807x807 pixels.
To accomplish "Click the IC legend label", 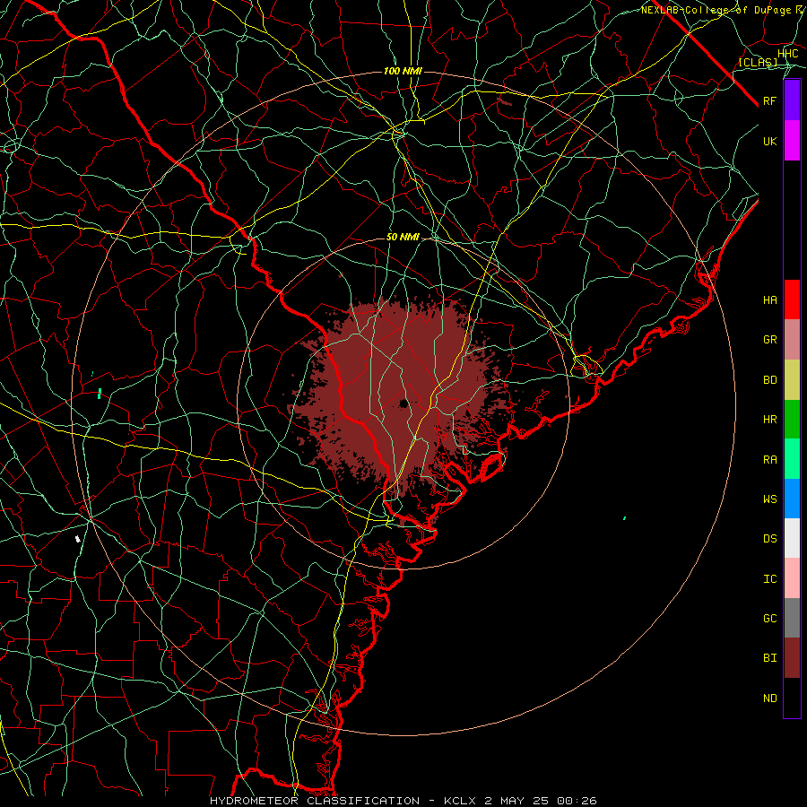I will tap(769, 579).
